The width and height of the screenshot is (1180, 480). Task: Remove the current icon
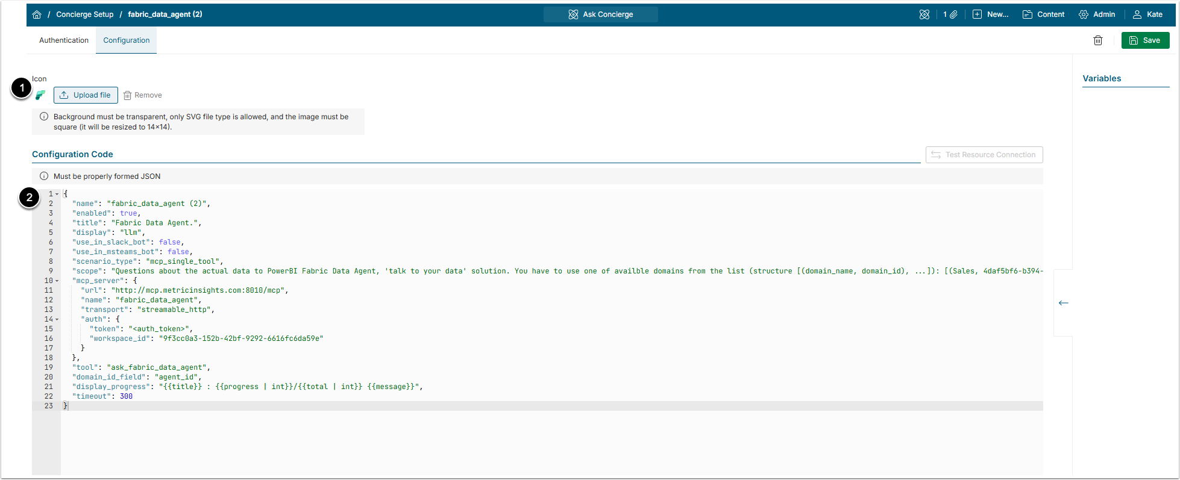point(143,95)
